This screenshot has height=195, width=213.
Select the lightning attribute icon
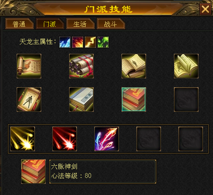[x=90, y=42]
